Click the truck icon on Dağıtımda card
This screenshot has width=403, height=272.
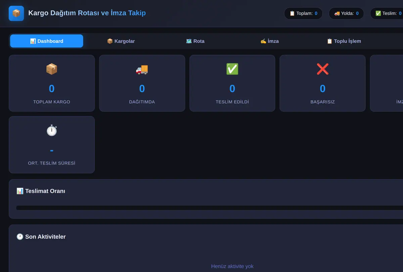coord(142,69)
